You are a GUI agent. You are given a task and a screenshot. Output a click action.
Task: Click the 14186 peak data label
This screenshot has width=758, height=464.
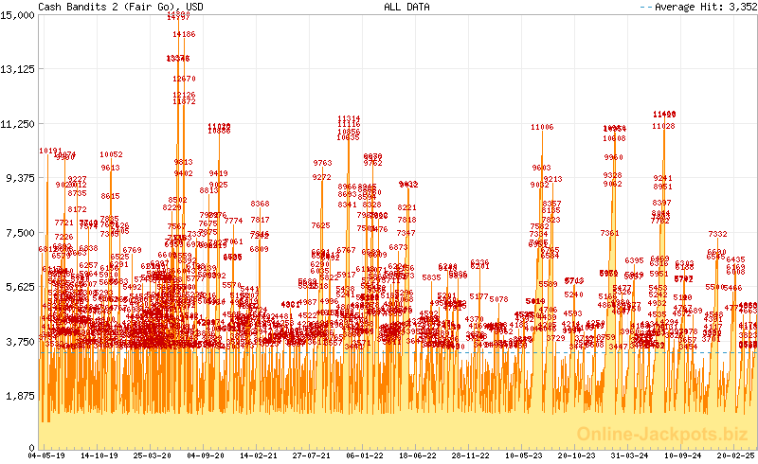[x=184, y=34]
